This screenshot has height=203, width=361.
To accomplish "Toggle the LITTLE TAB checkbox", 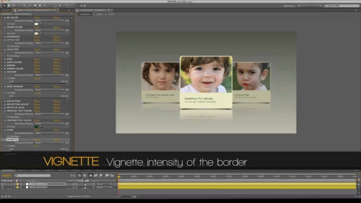I will pos(36,46).
